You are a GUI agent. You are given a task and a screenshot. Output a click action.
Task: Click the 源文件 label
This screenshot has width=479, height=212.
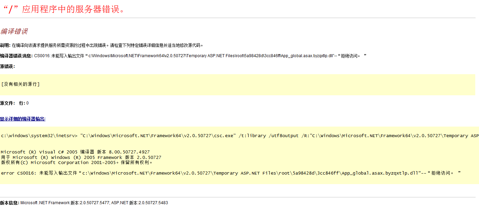[x=8, y=103]
